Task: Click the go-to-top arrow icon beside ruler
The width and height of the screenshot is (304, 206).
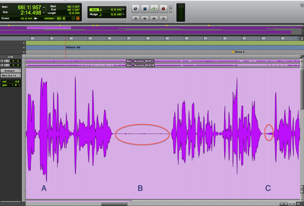Action: (302, 39)
